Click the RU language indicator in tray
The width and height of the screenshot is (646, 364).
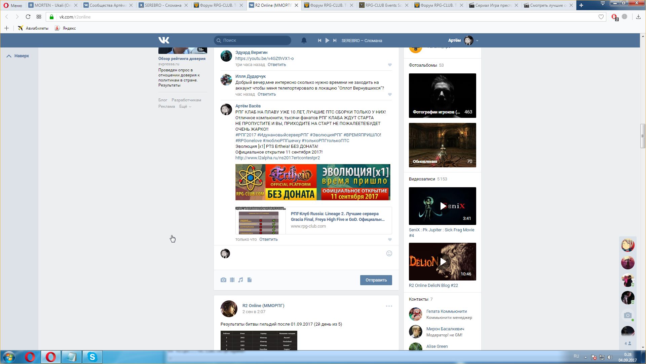click(576, 356)
